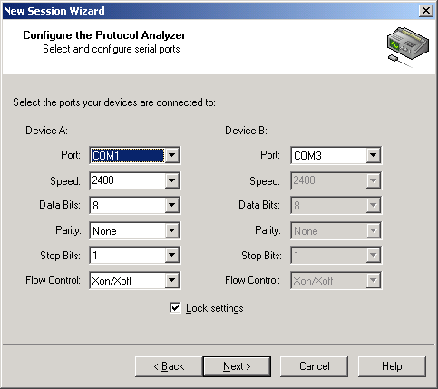This screenshot has height=389, width=438.
Task: Click the protocol analyzer device icon
Action: (408, 46)
